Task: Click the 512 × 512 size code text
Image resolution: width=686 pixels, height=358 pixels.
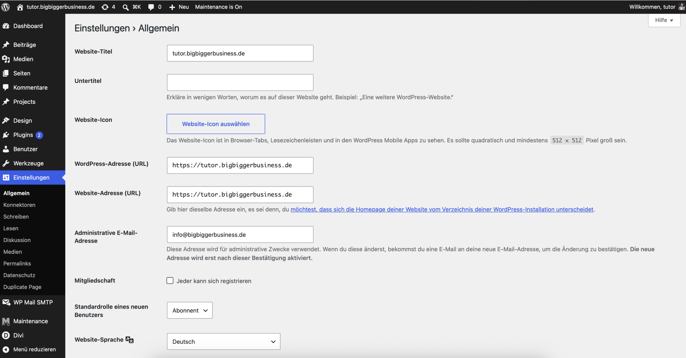Action: point(567,140)
